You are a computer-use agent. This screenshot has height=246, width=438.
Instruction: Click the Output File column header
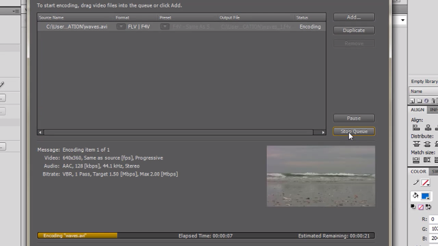coord(230,17)
